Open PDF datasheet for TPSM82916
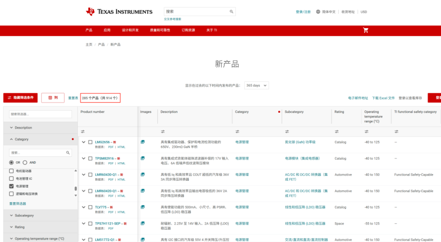The image size is (441, 242). [111, 163]
